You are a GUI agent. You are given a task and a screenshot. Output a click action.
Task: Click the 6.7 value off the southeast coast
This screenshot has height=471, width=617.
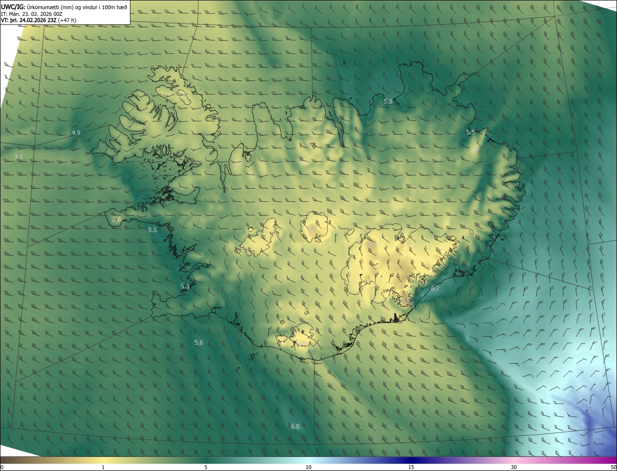(435, 289)
